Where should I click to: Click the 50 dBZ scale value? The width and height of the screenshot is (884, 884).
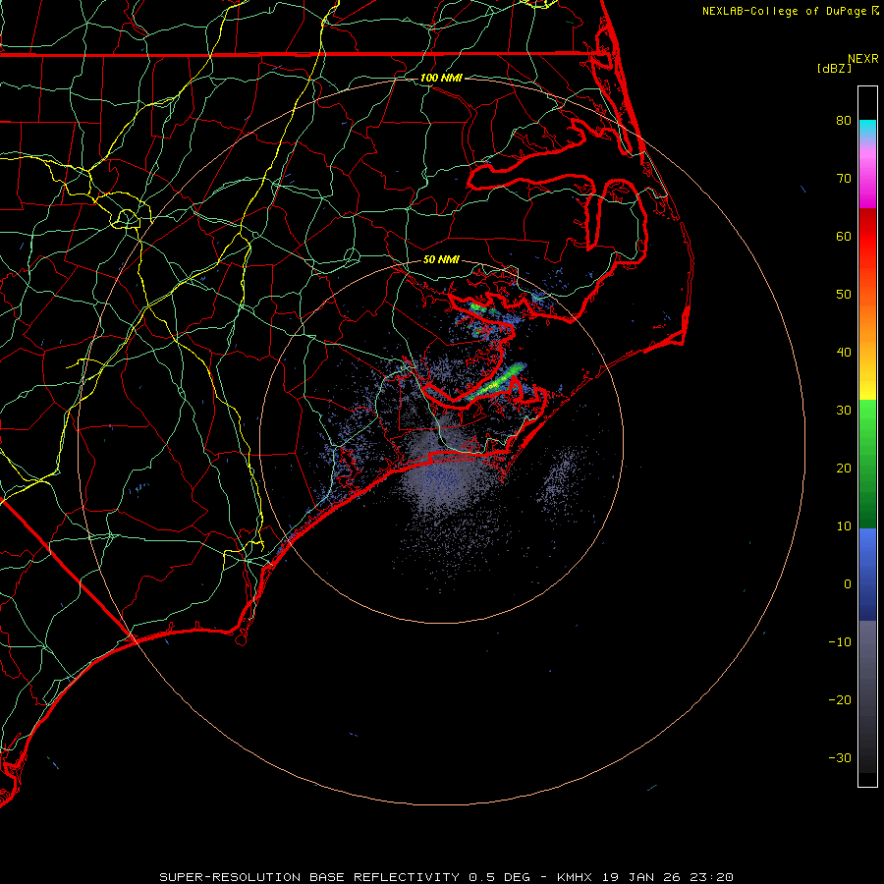tap(844, 295)
